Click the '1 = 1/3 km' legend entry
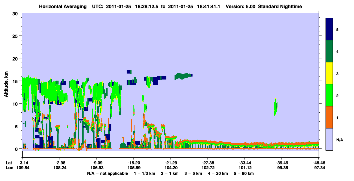 pos(145,173)
